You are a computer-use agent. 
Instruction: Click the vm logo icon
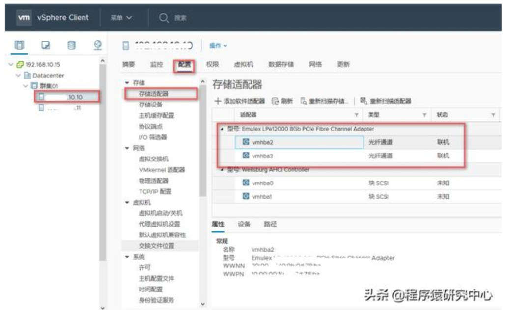[24, 17]
